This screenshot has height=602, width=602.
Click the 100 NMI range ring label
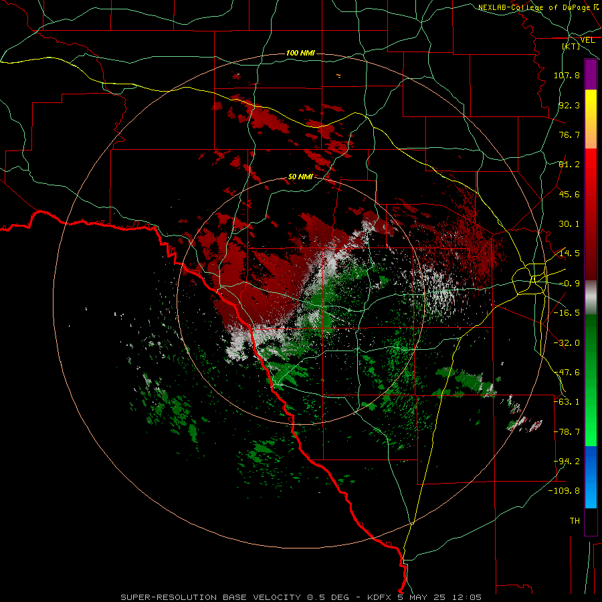300,53
